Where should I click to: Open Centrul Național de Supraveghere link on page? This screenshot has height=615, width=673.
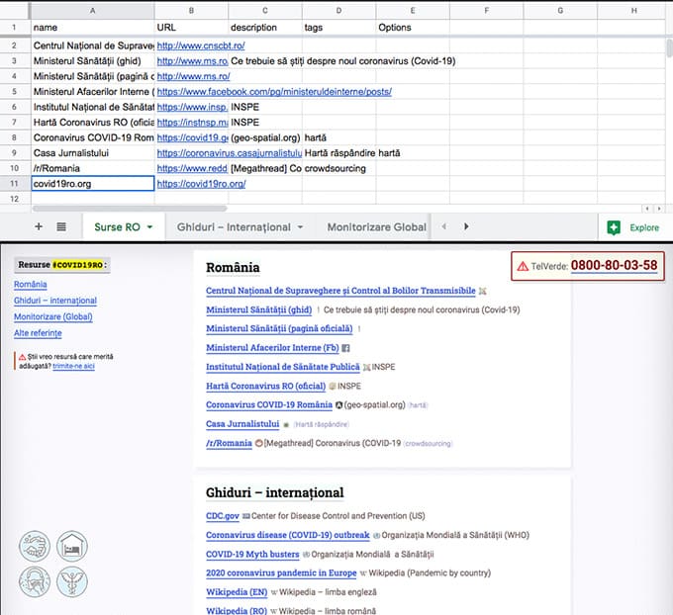(x=340, y=291)
